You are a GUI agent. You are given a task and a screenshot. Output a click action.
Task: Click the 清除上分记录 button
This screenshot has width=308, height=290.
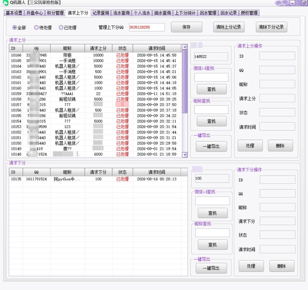(x=229, y=27)
